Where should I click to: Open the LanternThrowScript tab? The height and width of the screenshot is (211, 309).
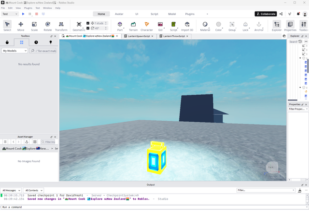pos(174,36)
